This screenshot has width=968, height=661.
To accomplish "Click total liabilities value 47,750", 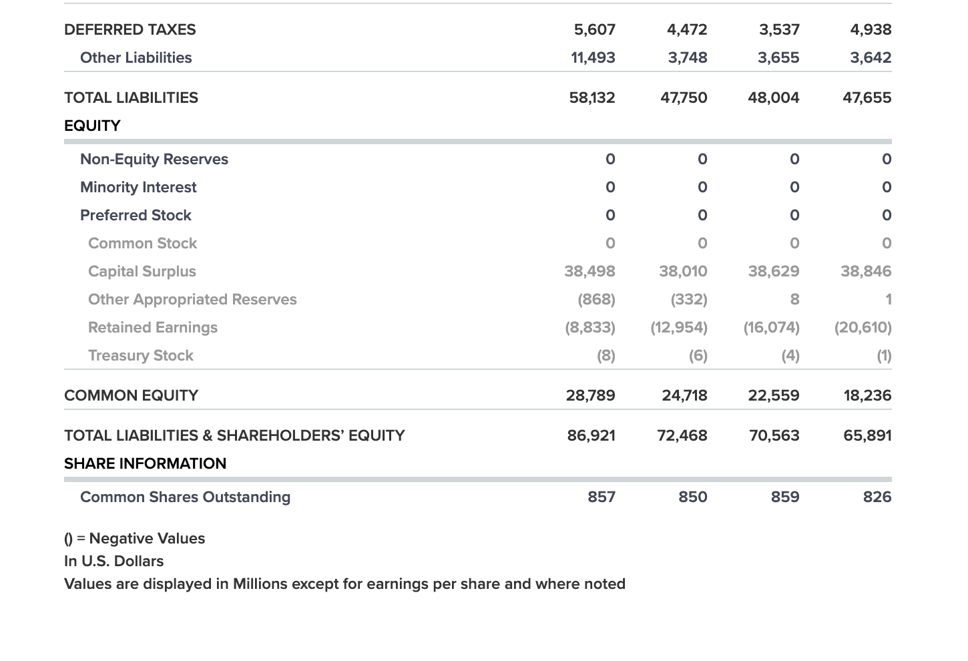I will 684,97.
